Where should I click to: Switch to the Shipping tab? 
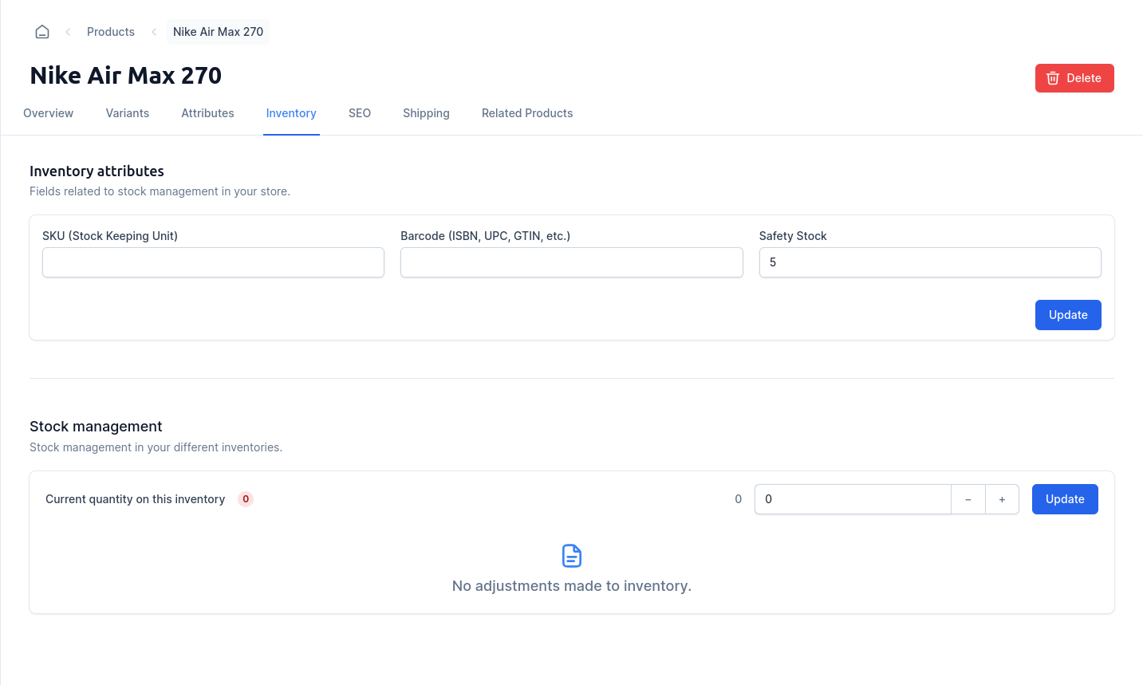coord(426,113)
